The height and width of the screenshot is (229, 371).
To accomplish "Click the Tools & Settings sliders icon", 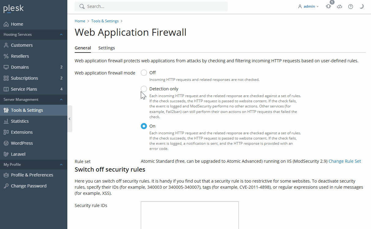I will coord(6,110).
